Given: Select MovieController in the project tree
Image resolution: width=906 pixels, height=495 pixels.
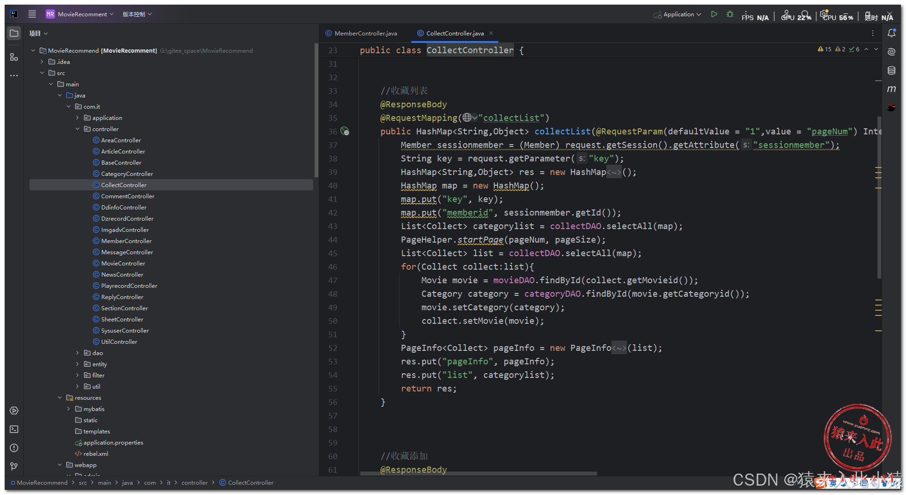Looking at the screenshot, I should (x=123, y=263).
